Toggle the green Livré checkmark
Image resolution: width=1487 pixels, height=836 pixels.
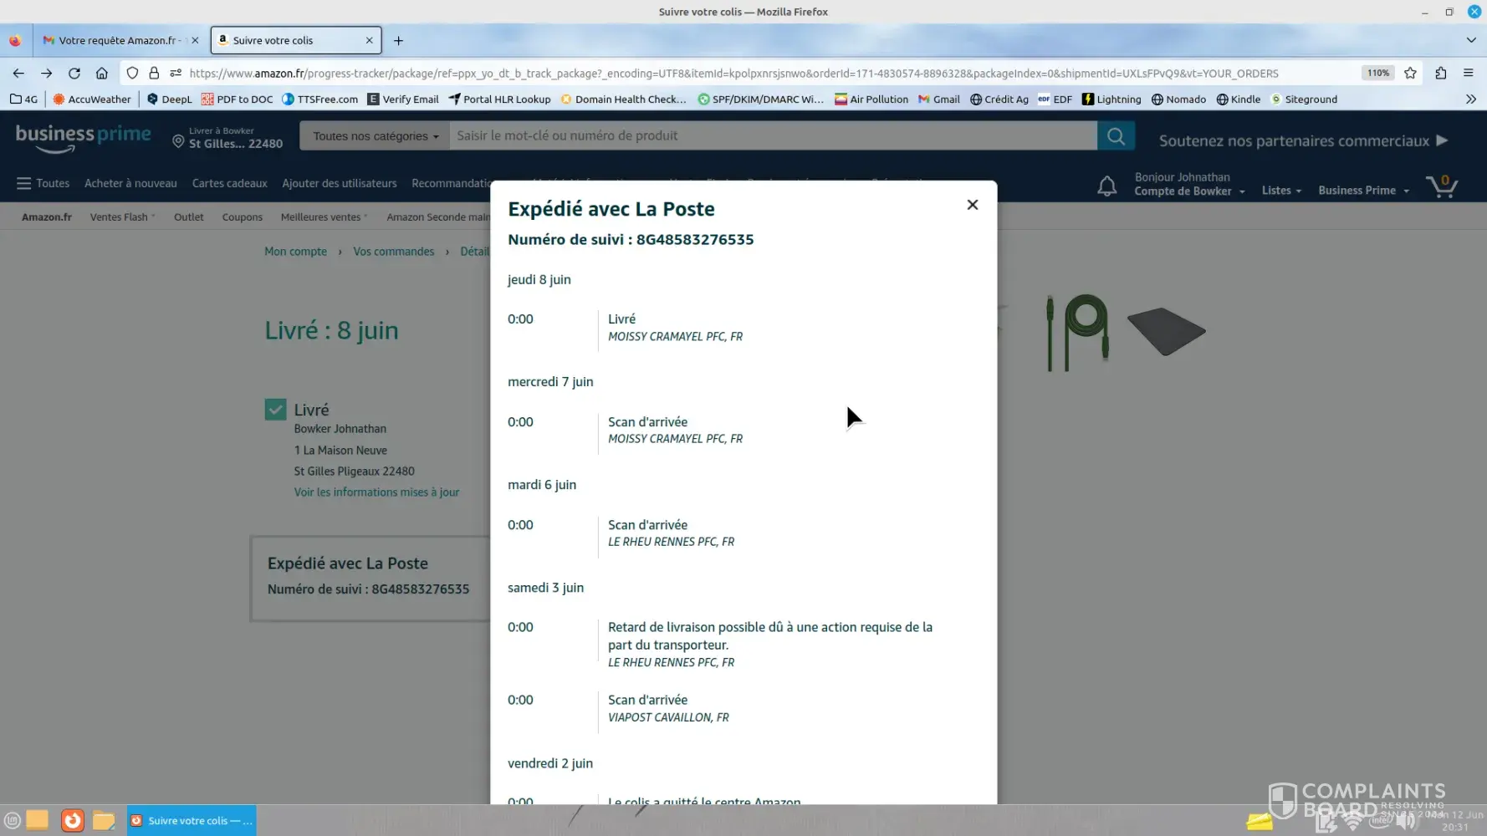pos(275,409)
